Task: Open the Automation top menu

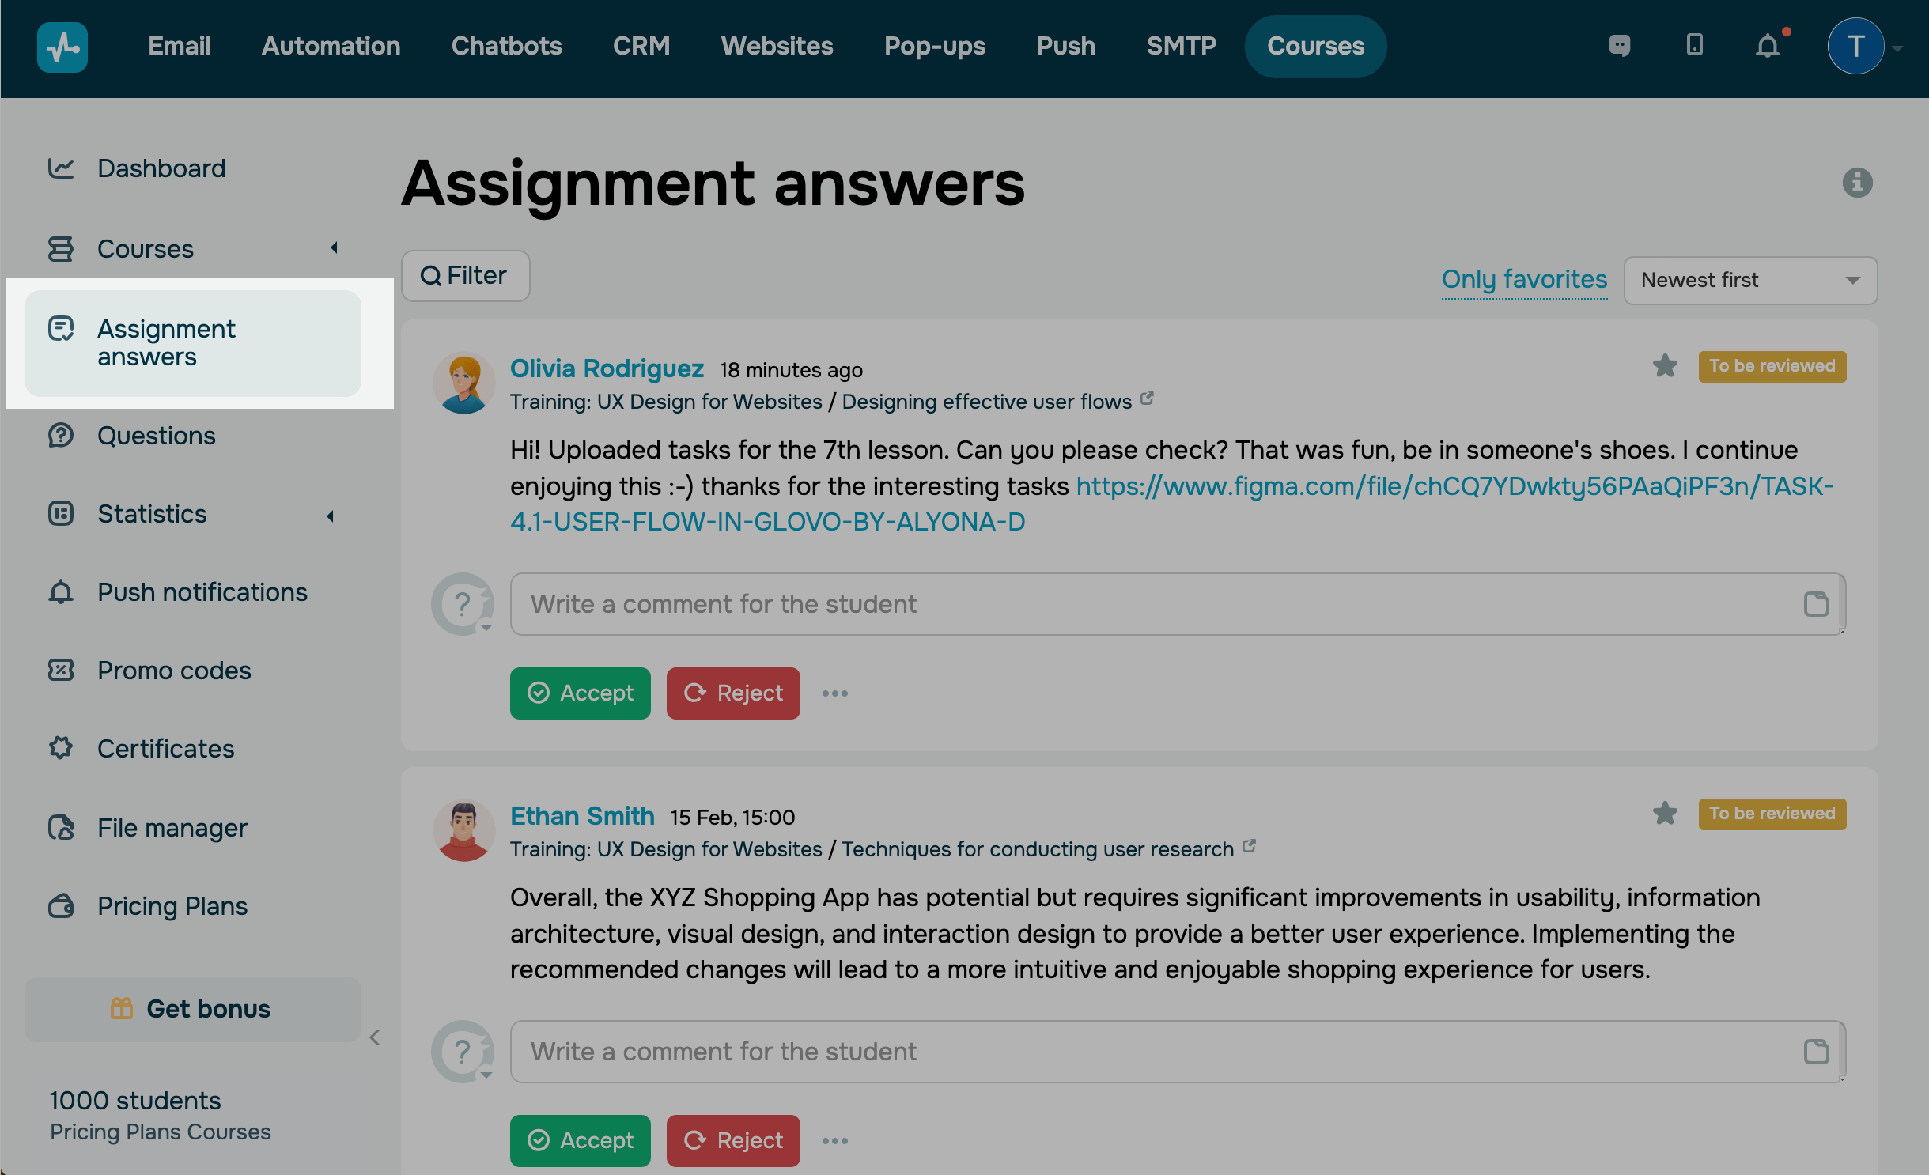Action: coord(331,46)
